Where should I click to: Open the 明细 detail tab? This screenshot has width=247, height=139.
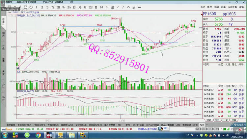point(209,120)
